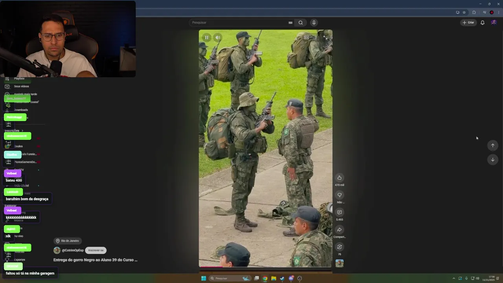Image resolution: width=503 pixels, height=283 pixels.
Task: Go to the next Short arrow
Action: [493, 160]
